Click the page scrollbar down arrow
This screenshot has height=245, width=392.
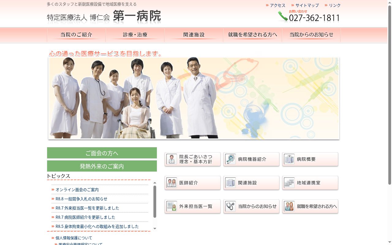click(390, 243)
